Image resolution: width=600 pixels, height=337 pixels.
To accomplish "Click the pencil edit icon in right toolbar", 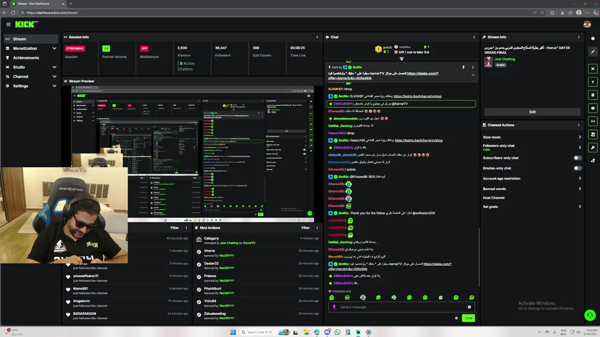I will 593,52.
